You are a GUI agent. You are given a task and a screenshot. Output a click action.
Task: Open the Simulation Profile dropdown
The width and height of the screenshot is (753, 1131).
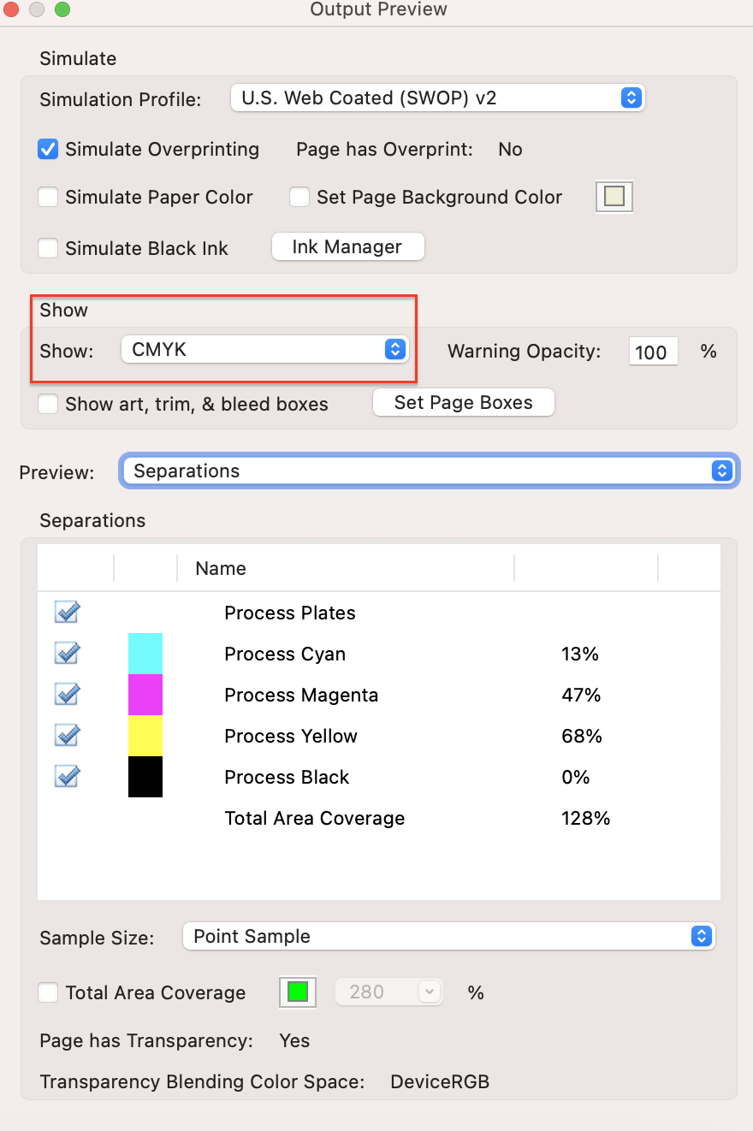[x=437, y=98]
